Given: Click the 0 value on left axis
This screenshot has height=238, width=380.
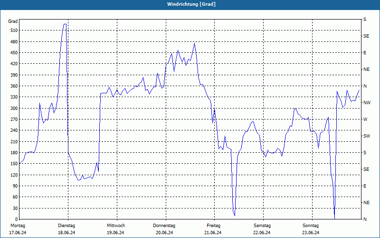Looking at the screenshot, I should tap(17, 219).
